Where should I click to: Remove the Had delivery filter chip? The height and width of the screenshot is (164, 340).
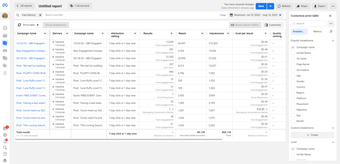coord(40,15)
